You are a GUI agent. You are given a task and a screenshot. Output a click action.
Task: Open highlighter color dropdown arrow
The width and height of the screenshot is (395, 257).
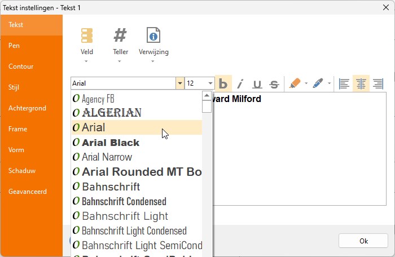pyautogui.click(x=306, y=83)
